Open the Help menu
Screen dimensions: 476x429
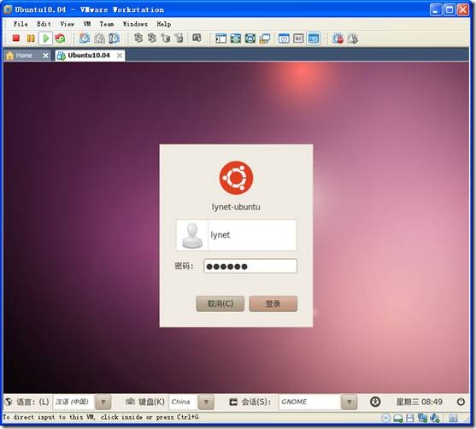tap(164, 24)
